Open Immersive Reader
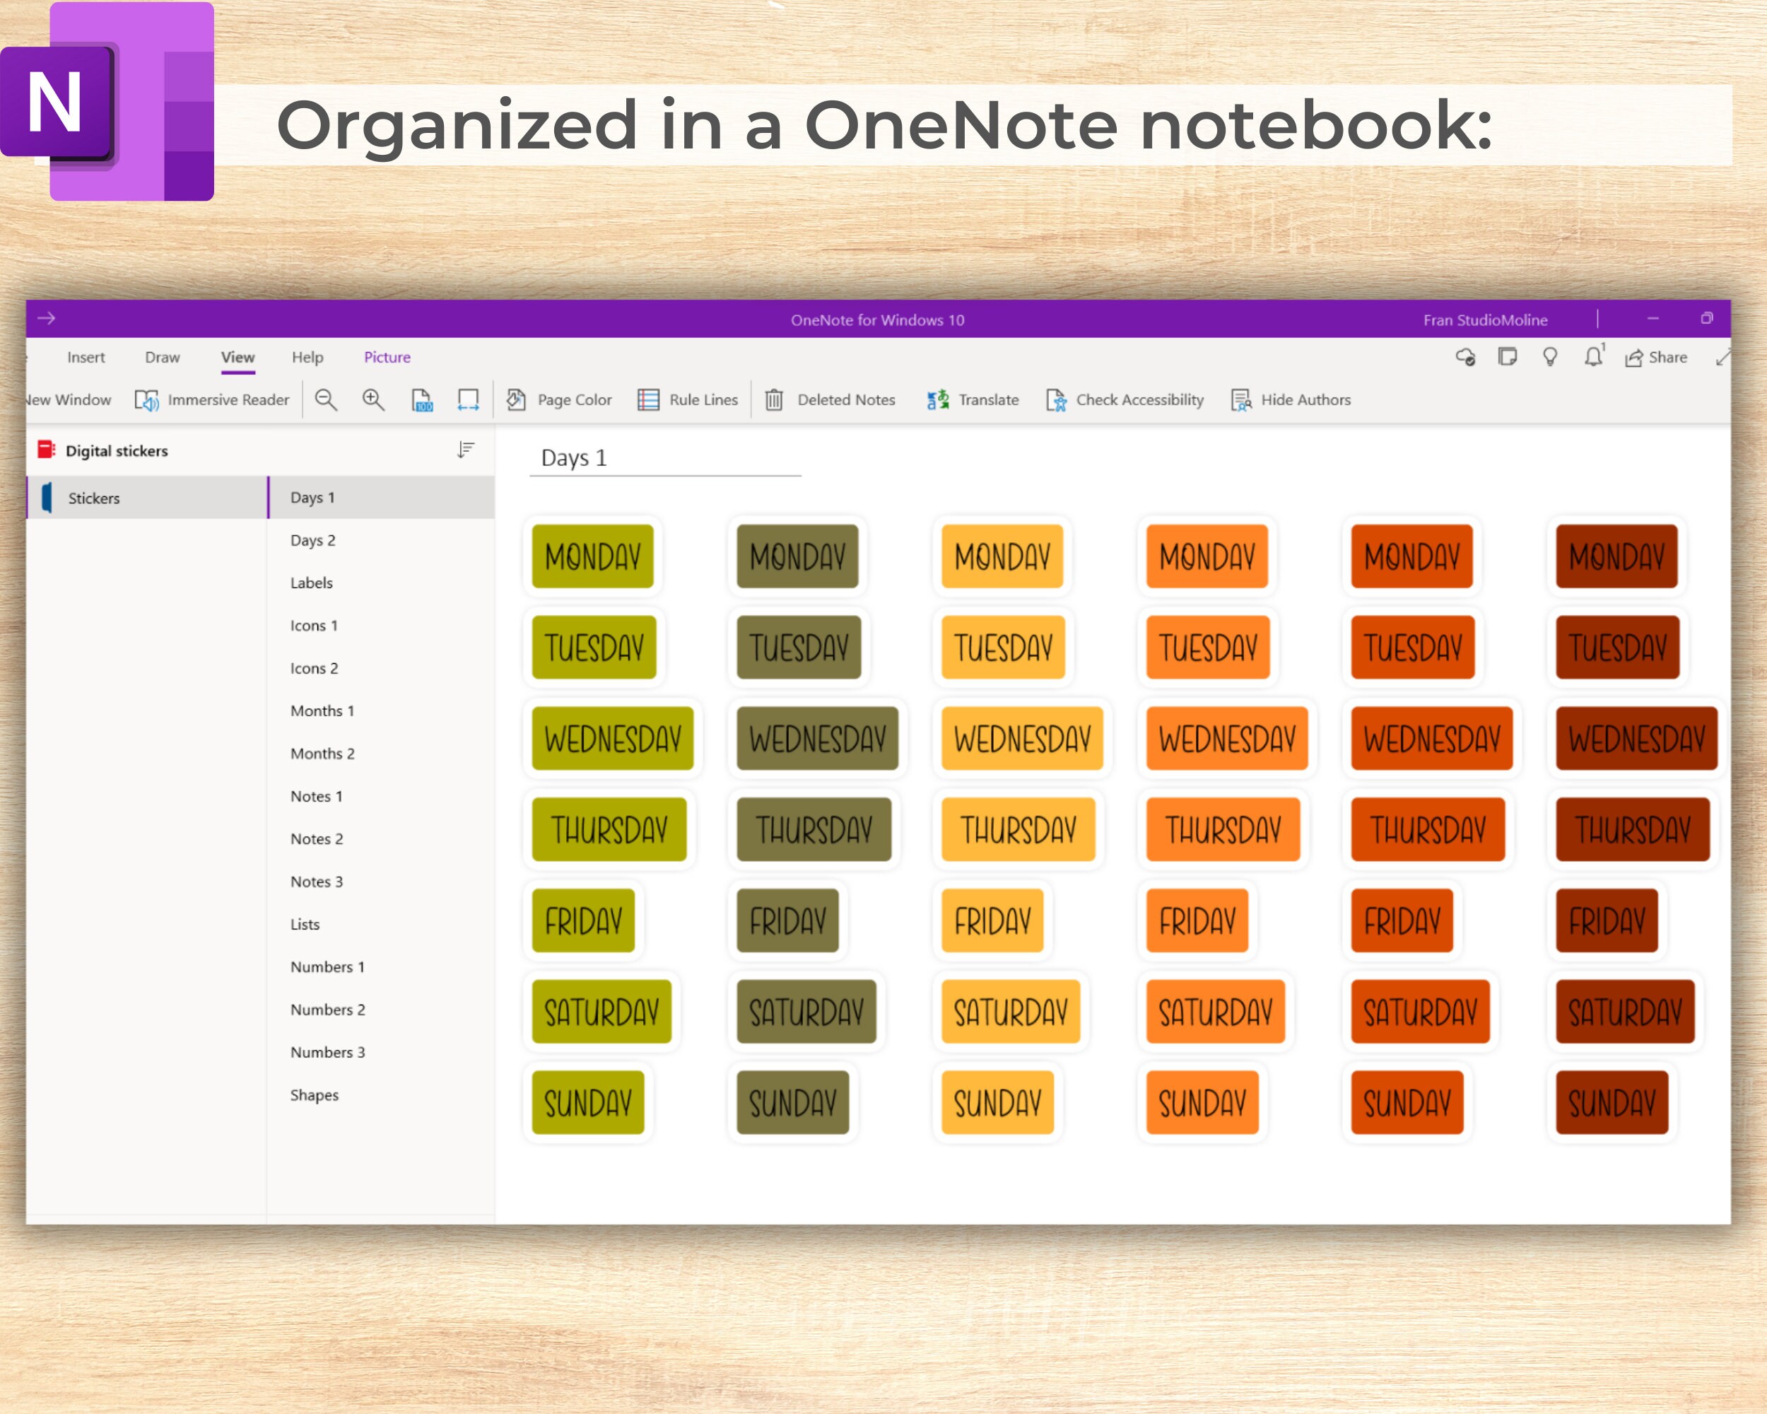Screen dimensions: 1767x1414 pyautogui.click(x=212, y=400)
